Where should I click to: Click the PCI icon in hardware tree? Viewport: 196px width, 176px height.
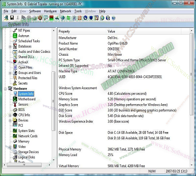click(x=15, y=125)
